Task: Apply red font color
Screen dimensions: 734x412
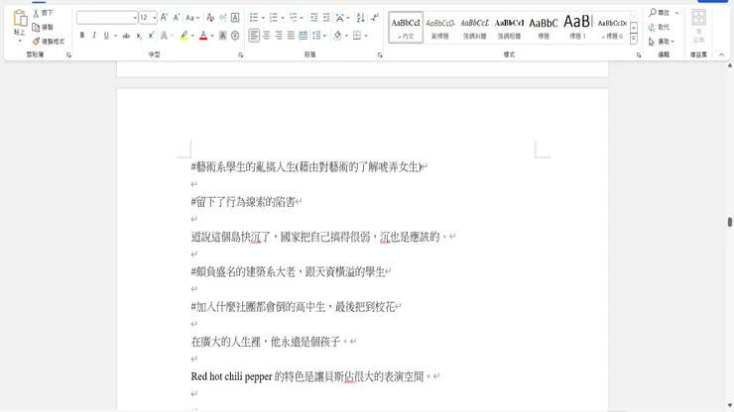Action: click(203, 36)
